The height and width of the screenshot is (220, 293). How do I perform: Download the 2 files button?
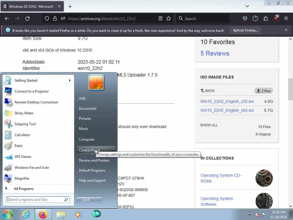pyautogui.click(x=264, y=91)
